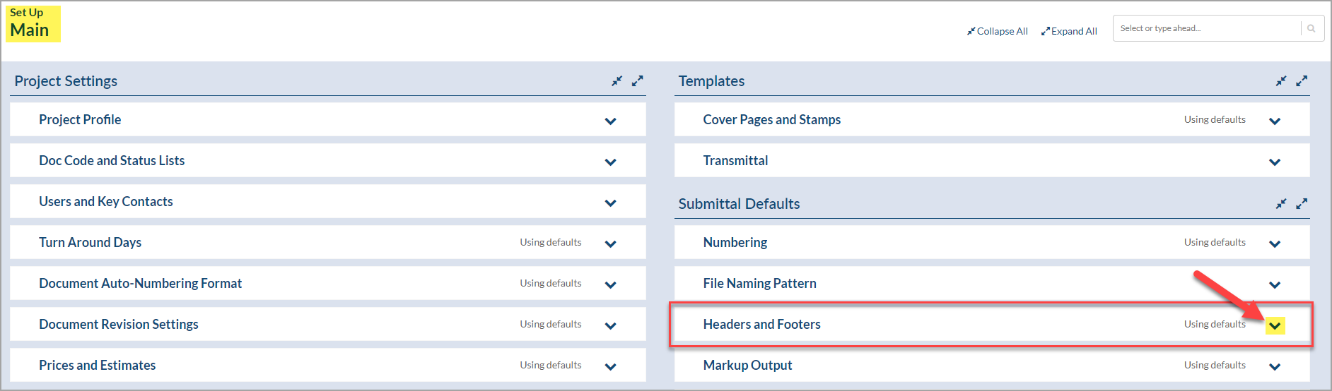Expand Doc Code and Status Lists chevron
Screen dimensions: 1332x391
[611, 162]
